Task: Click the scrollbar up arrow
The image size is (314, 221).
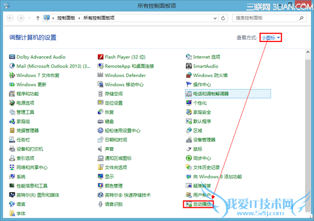Action: [308, 52]
